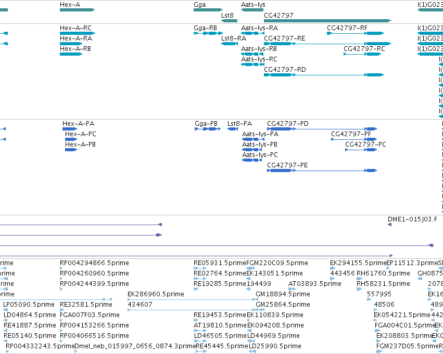
Task: Select EST RP004066516.5prime
Action: click(61, 342)
